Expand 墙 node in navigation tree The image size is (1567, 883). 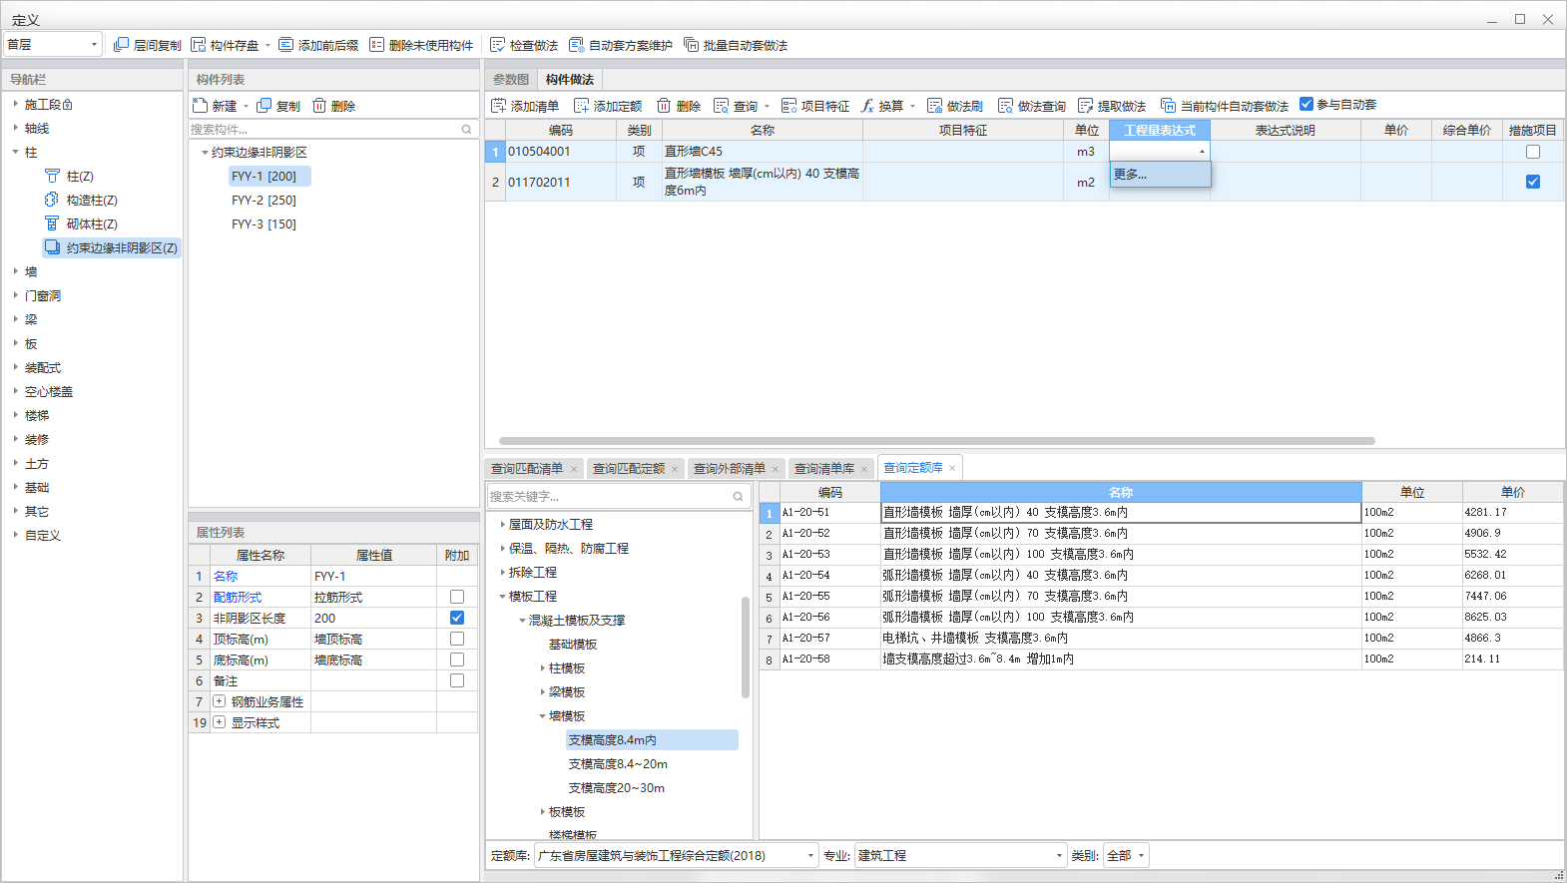(16, 271)
